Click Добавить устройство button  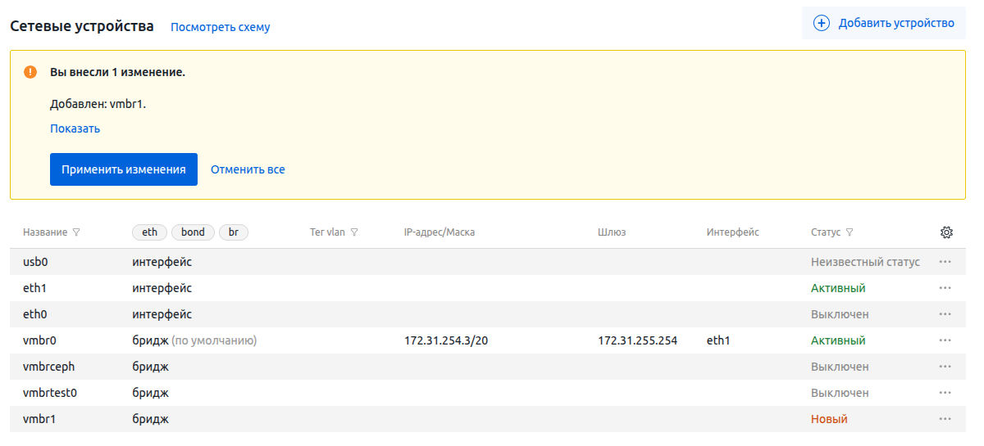click(x=883, y=23)
